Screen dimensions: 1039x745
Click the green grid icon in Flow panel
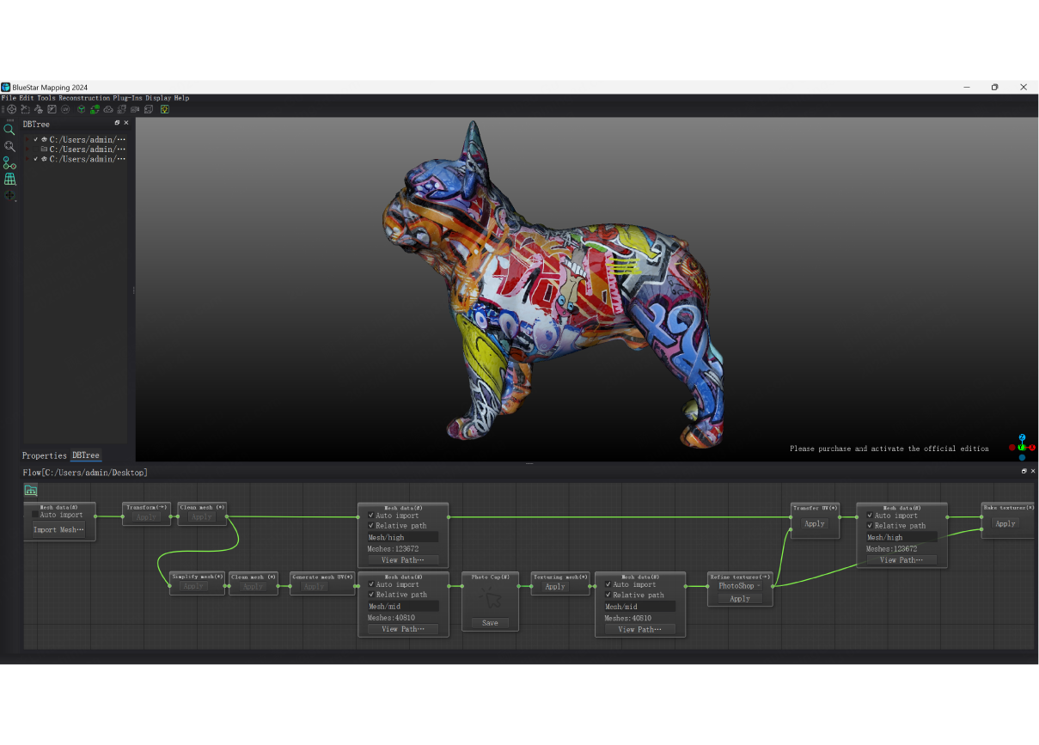[30, 489]
